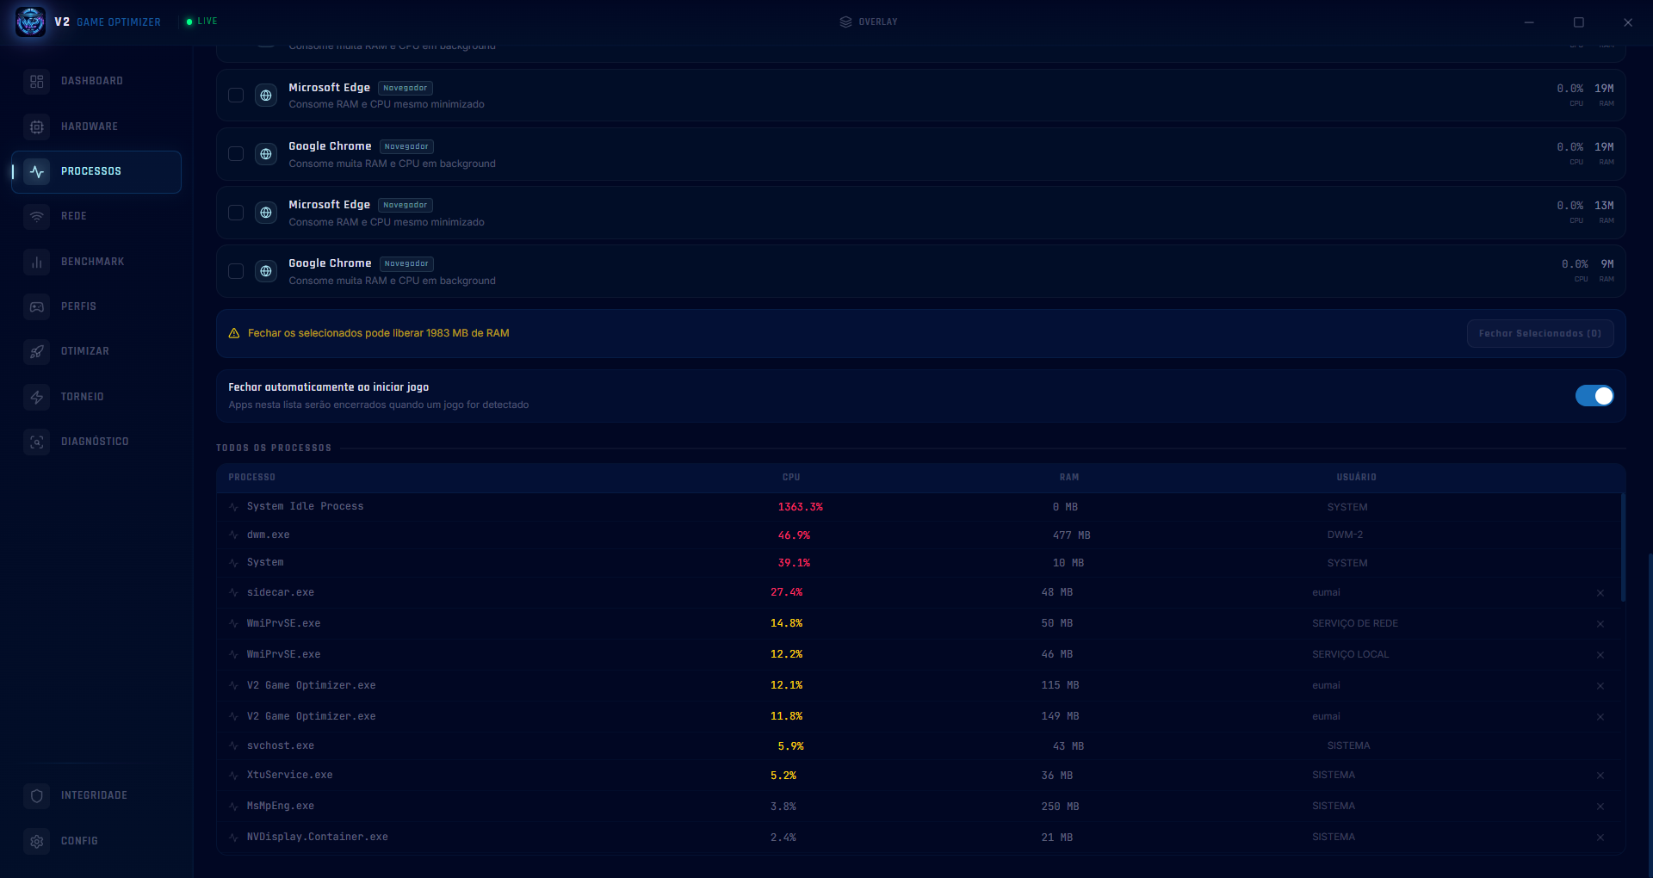The width and height of the screenshot is (1653, 878).
Task: Kill the sidecar.exe process with its X
Action: click(x=1600, y=593)
